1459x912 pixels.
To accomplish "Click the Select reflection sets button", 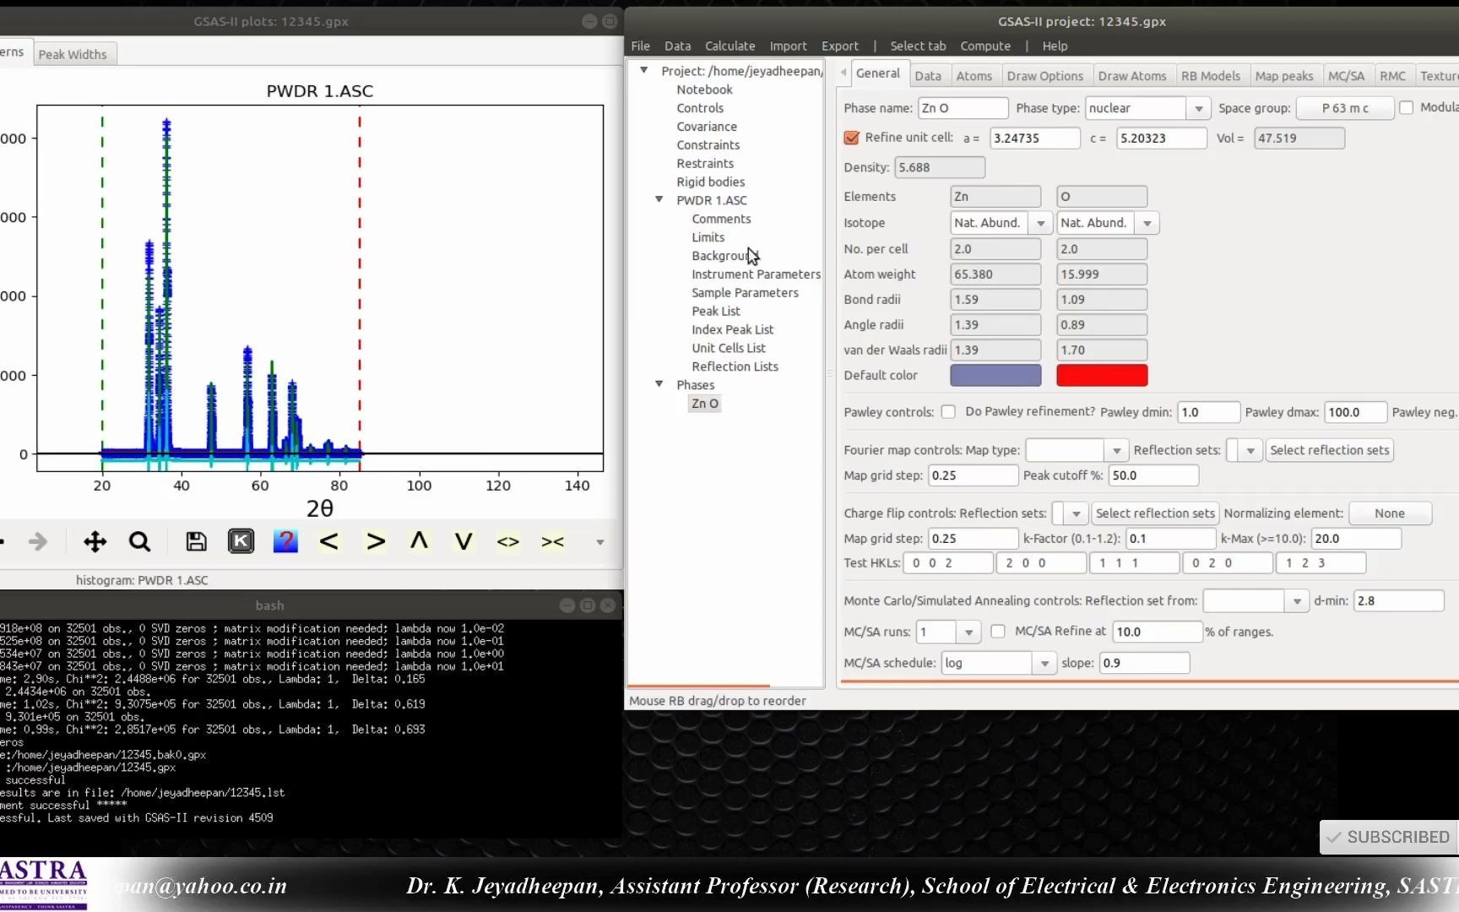I will tap(1330, 450).
